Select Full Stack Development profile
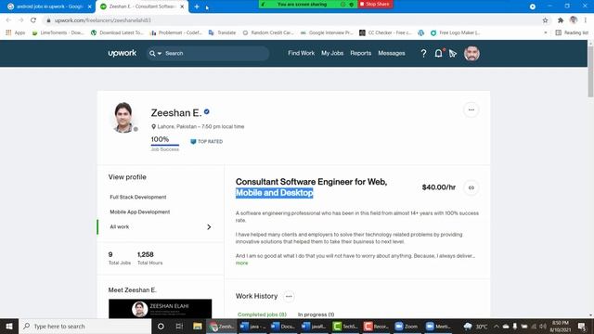This screenshot has width=594, height=334. (138, 197)
